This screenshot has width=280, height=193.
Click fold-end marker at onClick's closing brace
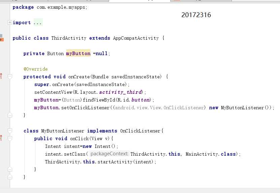(x=10, y=169)
